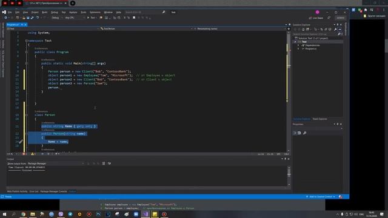Screen dimensions: 388x218
Task: Click the Undo toolbar icon
Action: (x=38, y=18)
